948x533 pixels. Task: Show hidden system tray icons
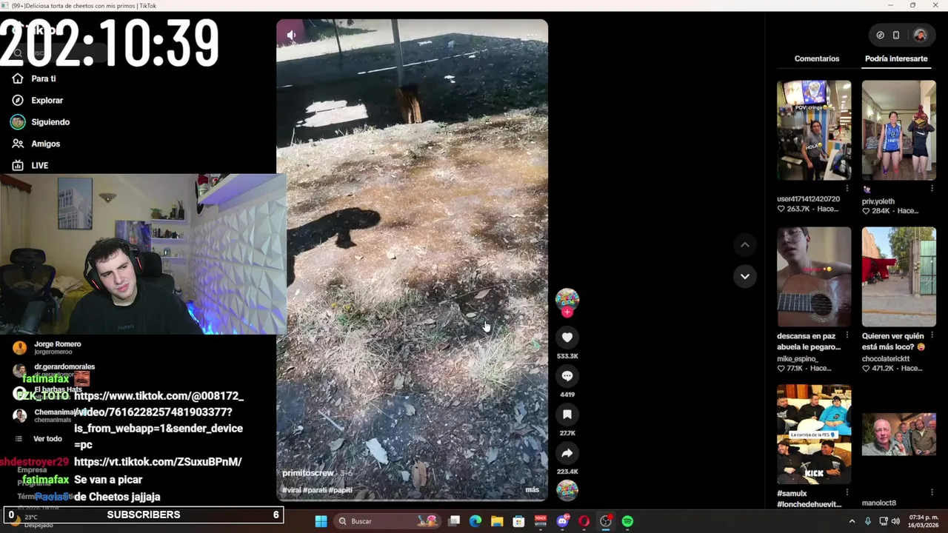tap(852, 521)
